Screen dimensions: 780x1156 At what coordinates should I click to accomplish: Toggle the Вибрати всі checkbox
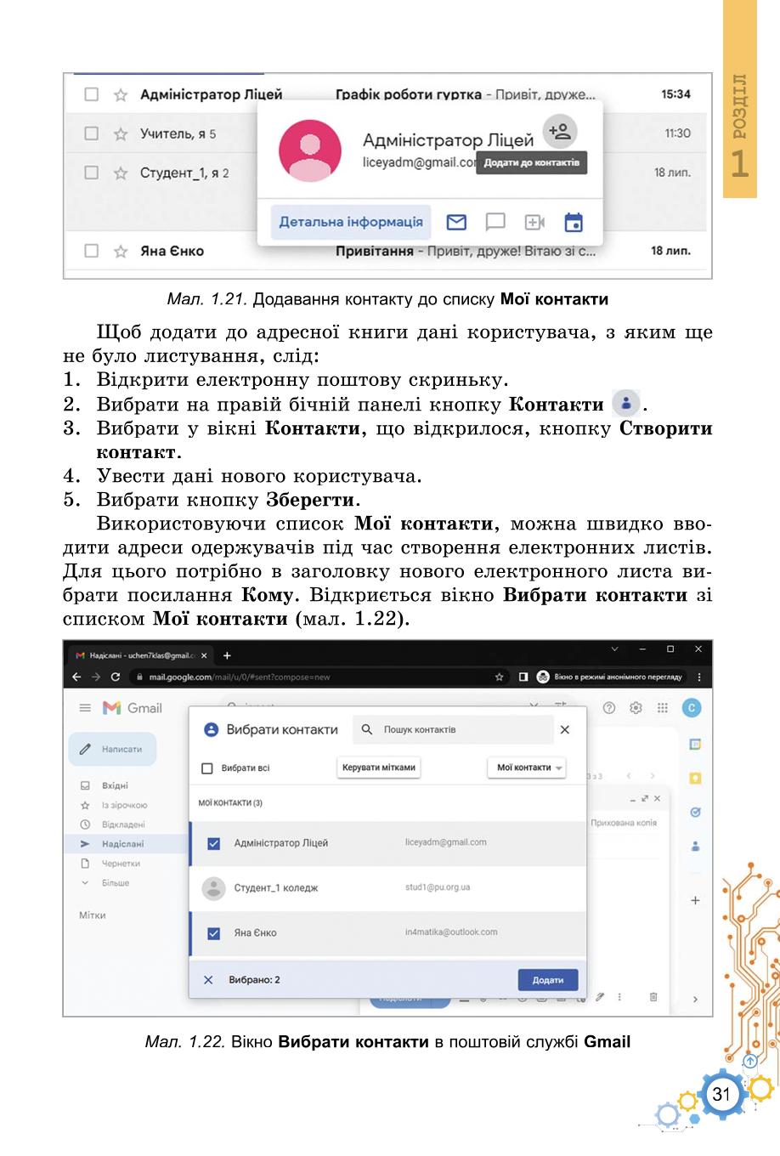click(206, 768)
